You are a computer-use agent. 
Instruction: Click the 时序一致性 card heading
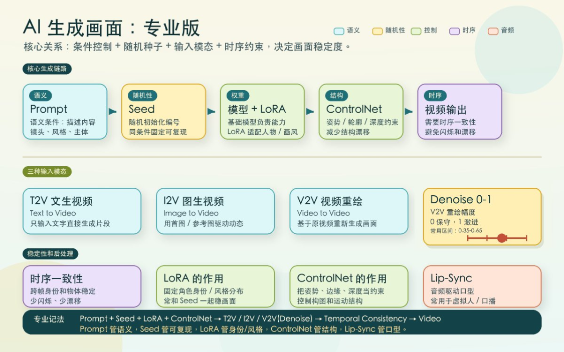(57, 278)
